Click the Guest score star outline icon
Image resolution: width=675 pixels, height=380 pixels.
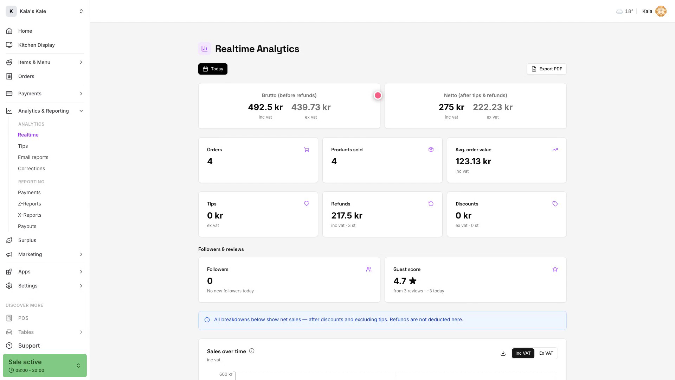555,269
